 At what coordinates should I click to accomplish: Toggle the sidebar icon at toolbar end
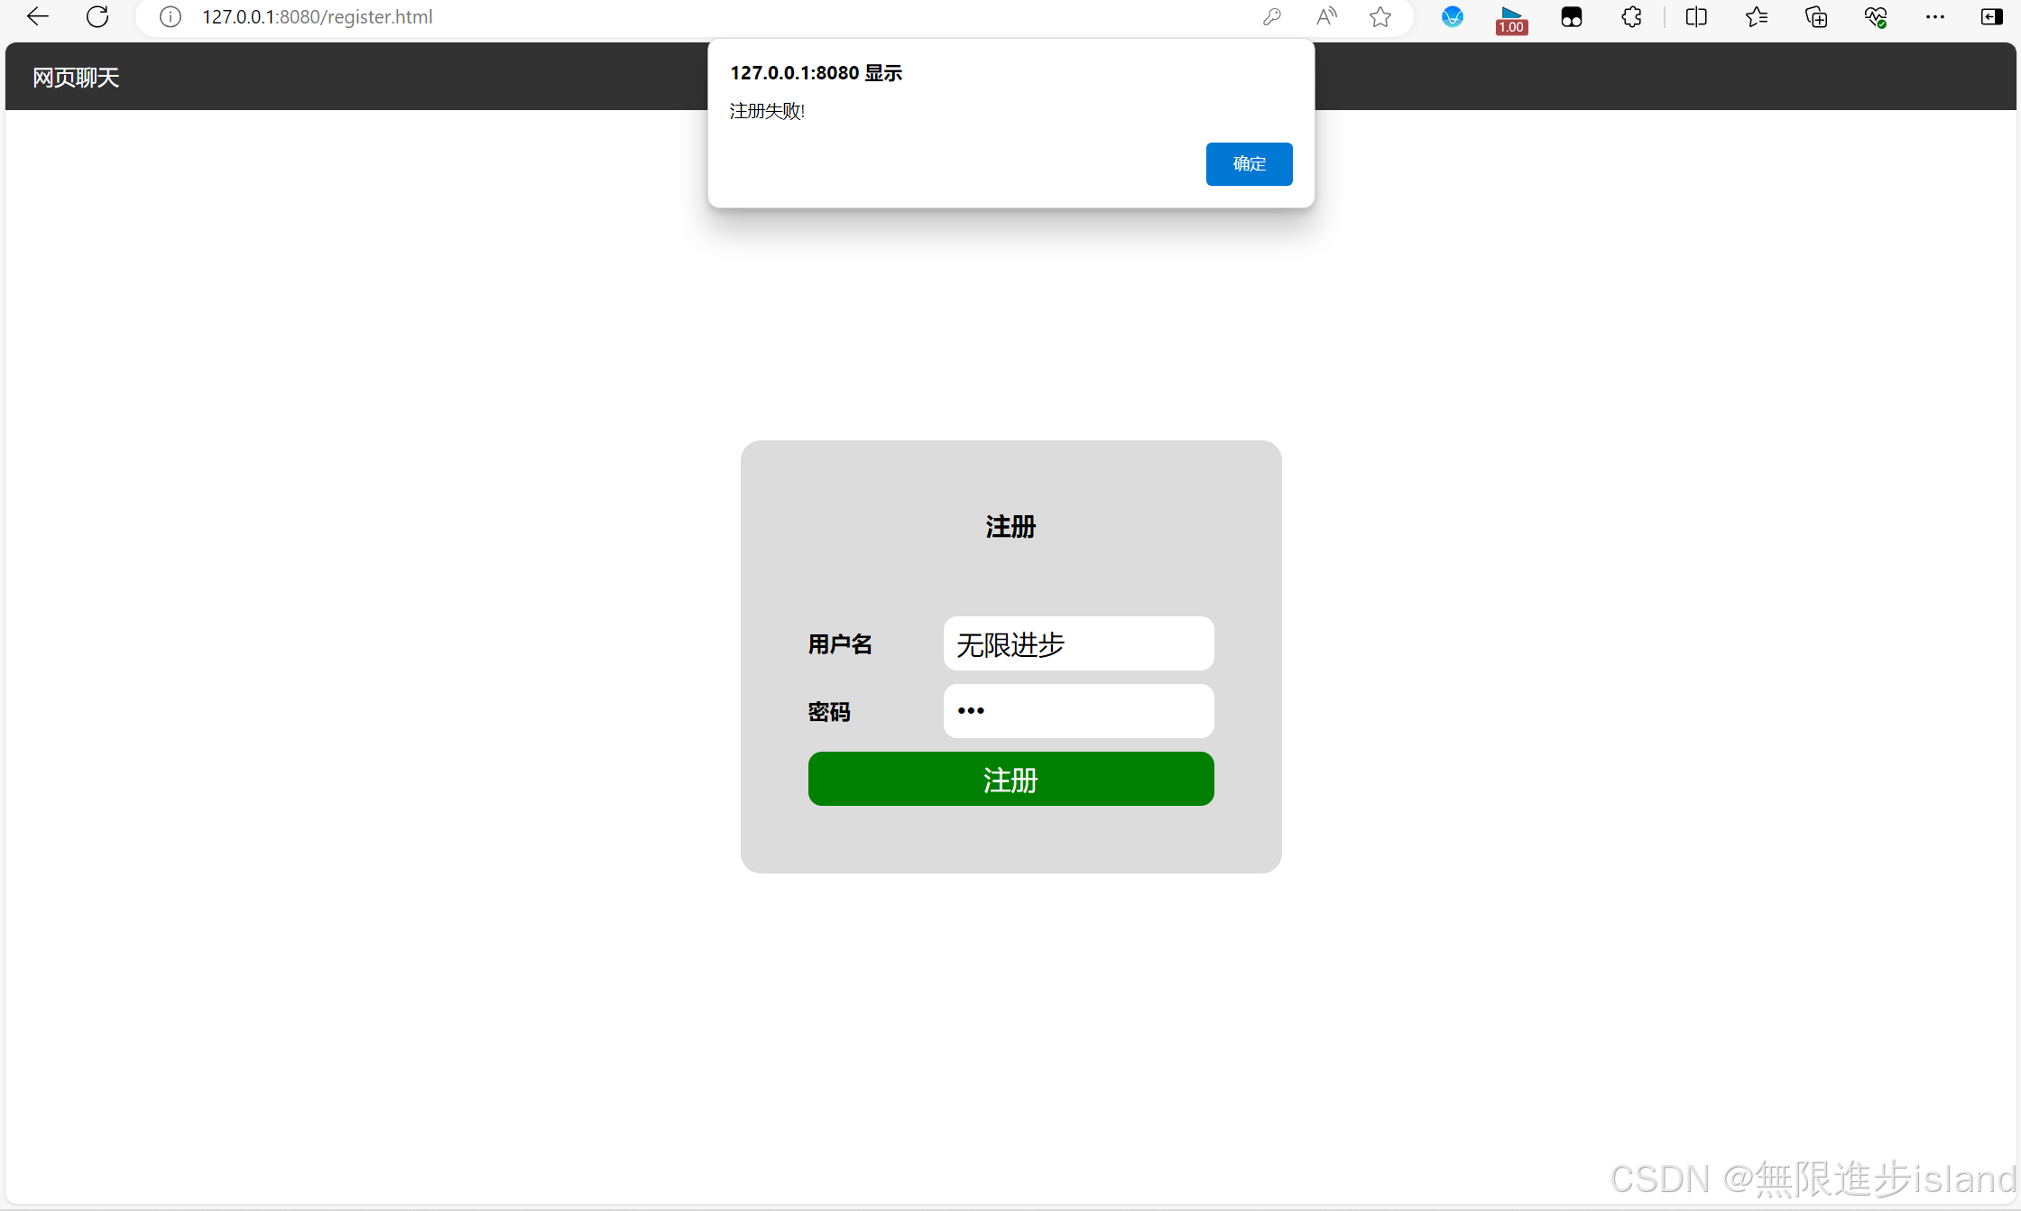(1991, 16)
